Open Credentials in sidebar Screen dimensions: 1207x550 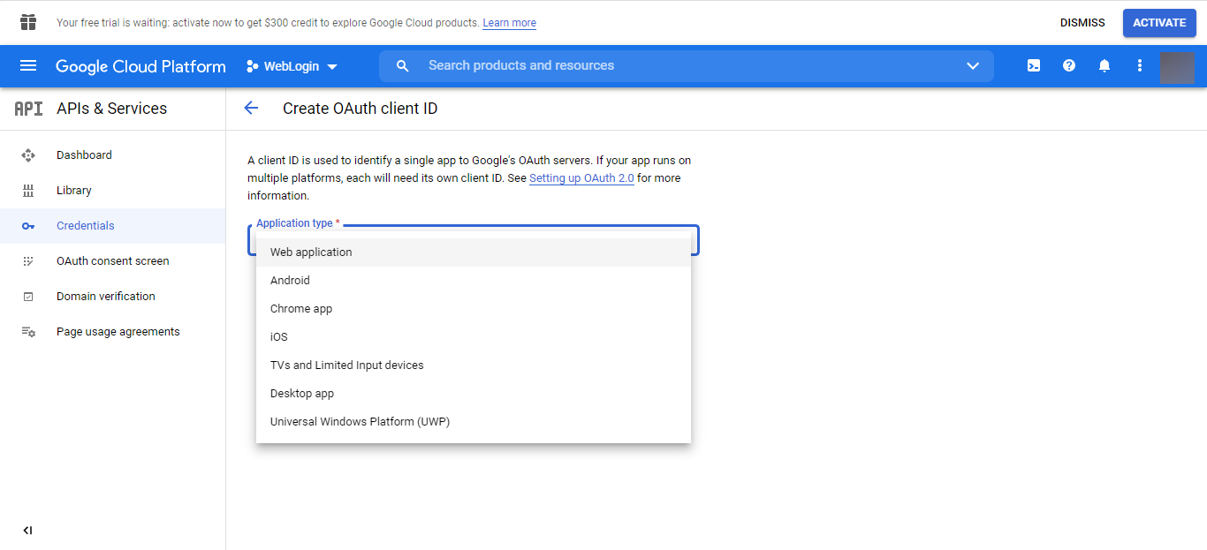click(x=112, y=226)
